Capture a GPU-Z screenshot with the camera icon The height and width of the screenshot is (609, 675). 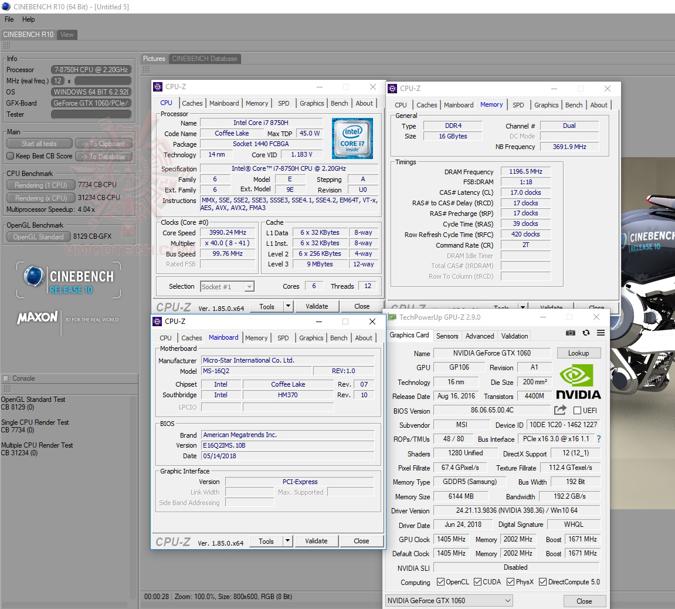570,333
